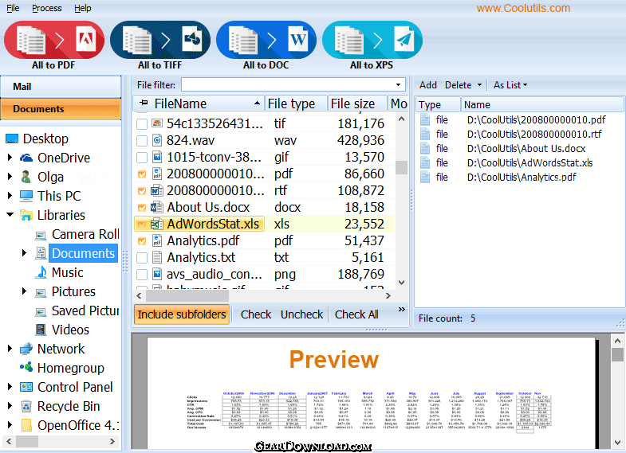Viewport: 626px width, 453px height.
Task: Show more toolbar buttons via chevron
Action: [402, 309]
